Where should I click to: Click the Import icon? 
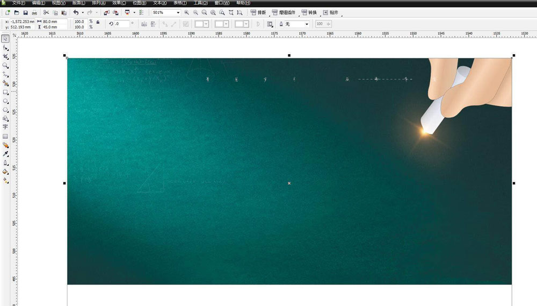point(106,13)
